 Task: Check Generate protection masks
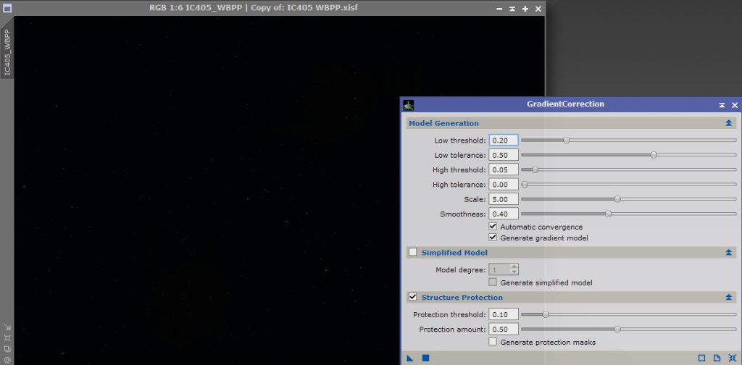[x=493, y=342]
